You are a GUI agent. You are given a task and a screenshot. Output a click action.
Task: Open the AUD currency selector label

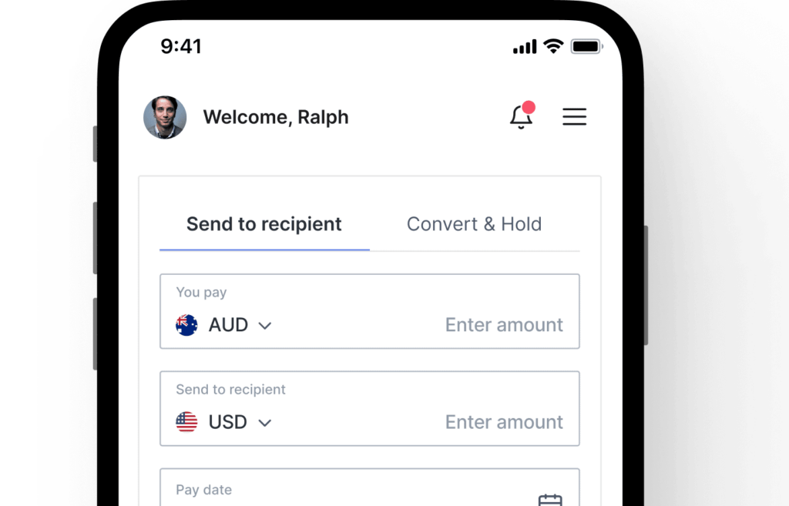228,325
